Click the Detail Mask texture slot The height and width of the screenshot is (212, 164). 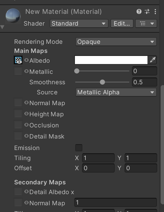18,135
